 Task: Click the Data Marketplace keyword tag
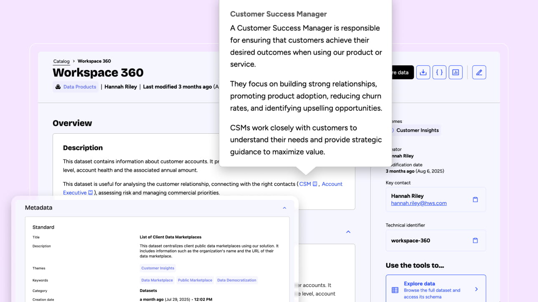[x=157, y=280]
